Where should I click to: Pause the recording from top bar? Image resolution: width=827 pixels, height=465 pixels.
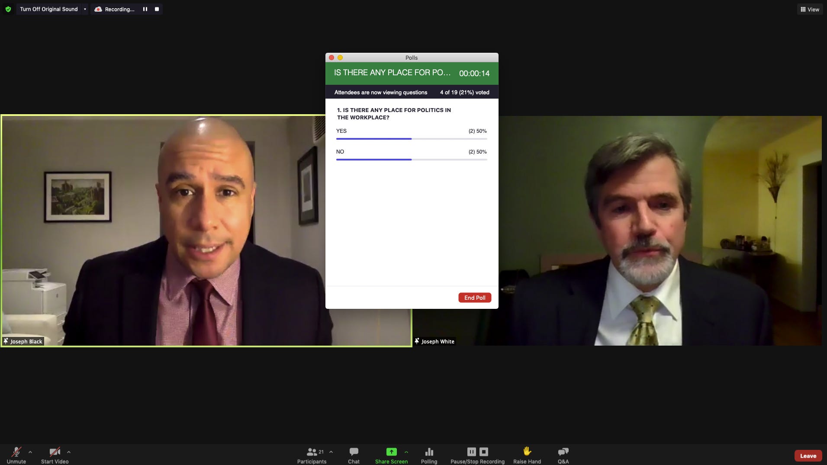145,9
